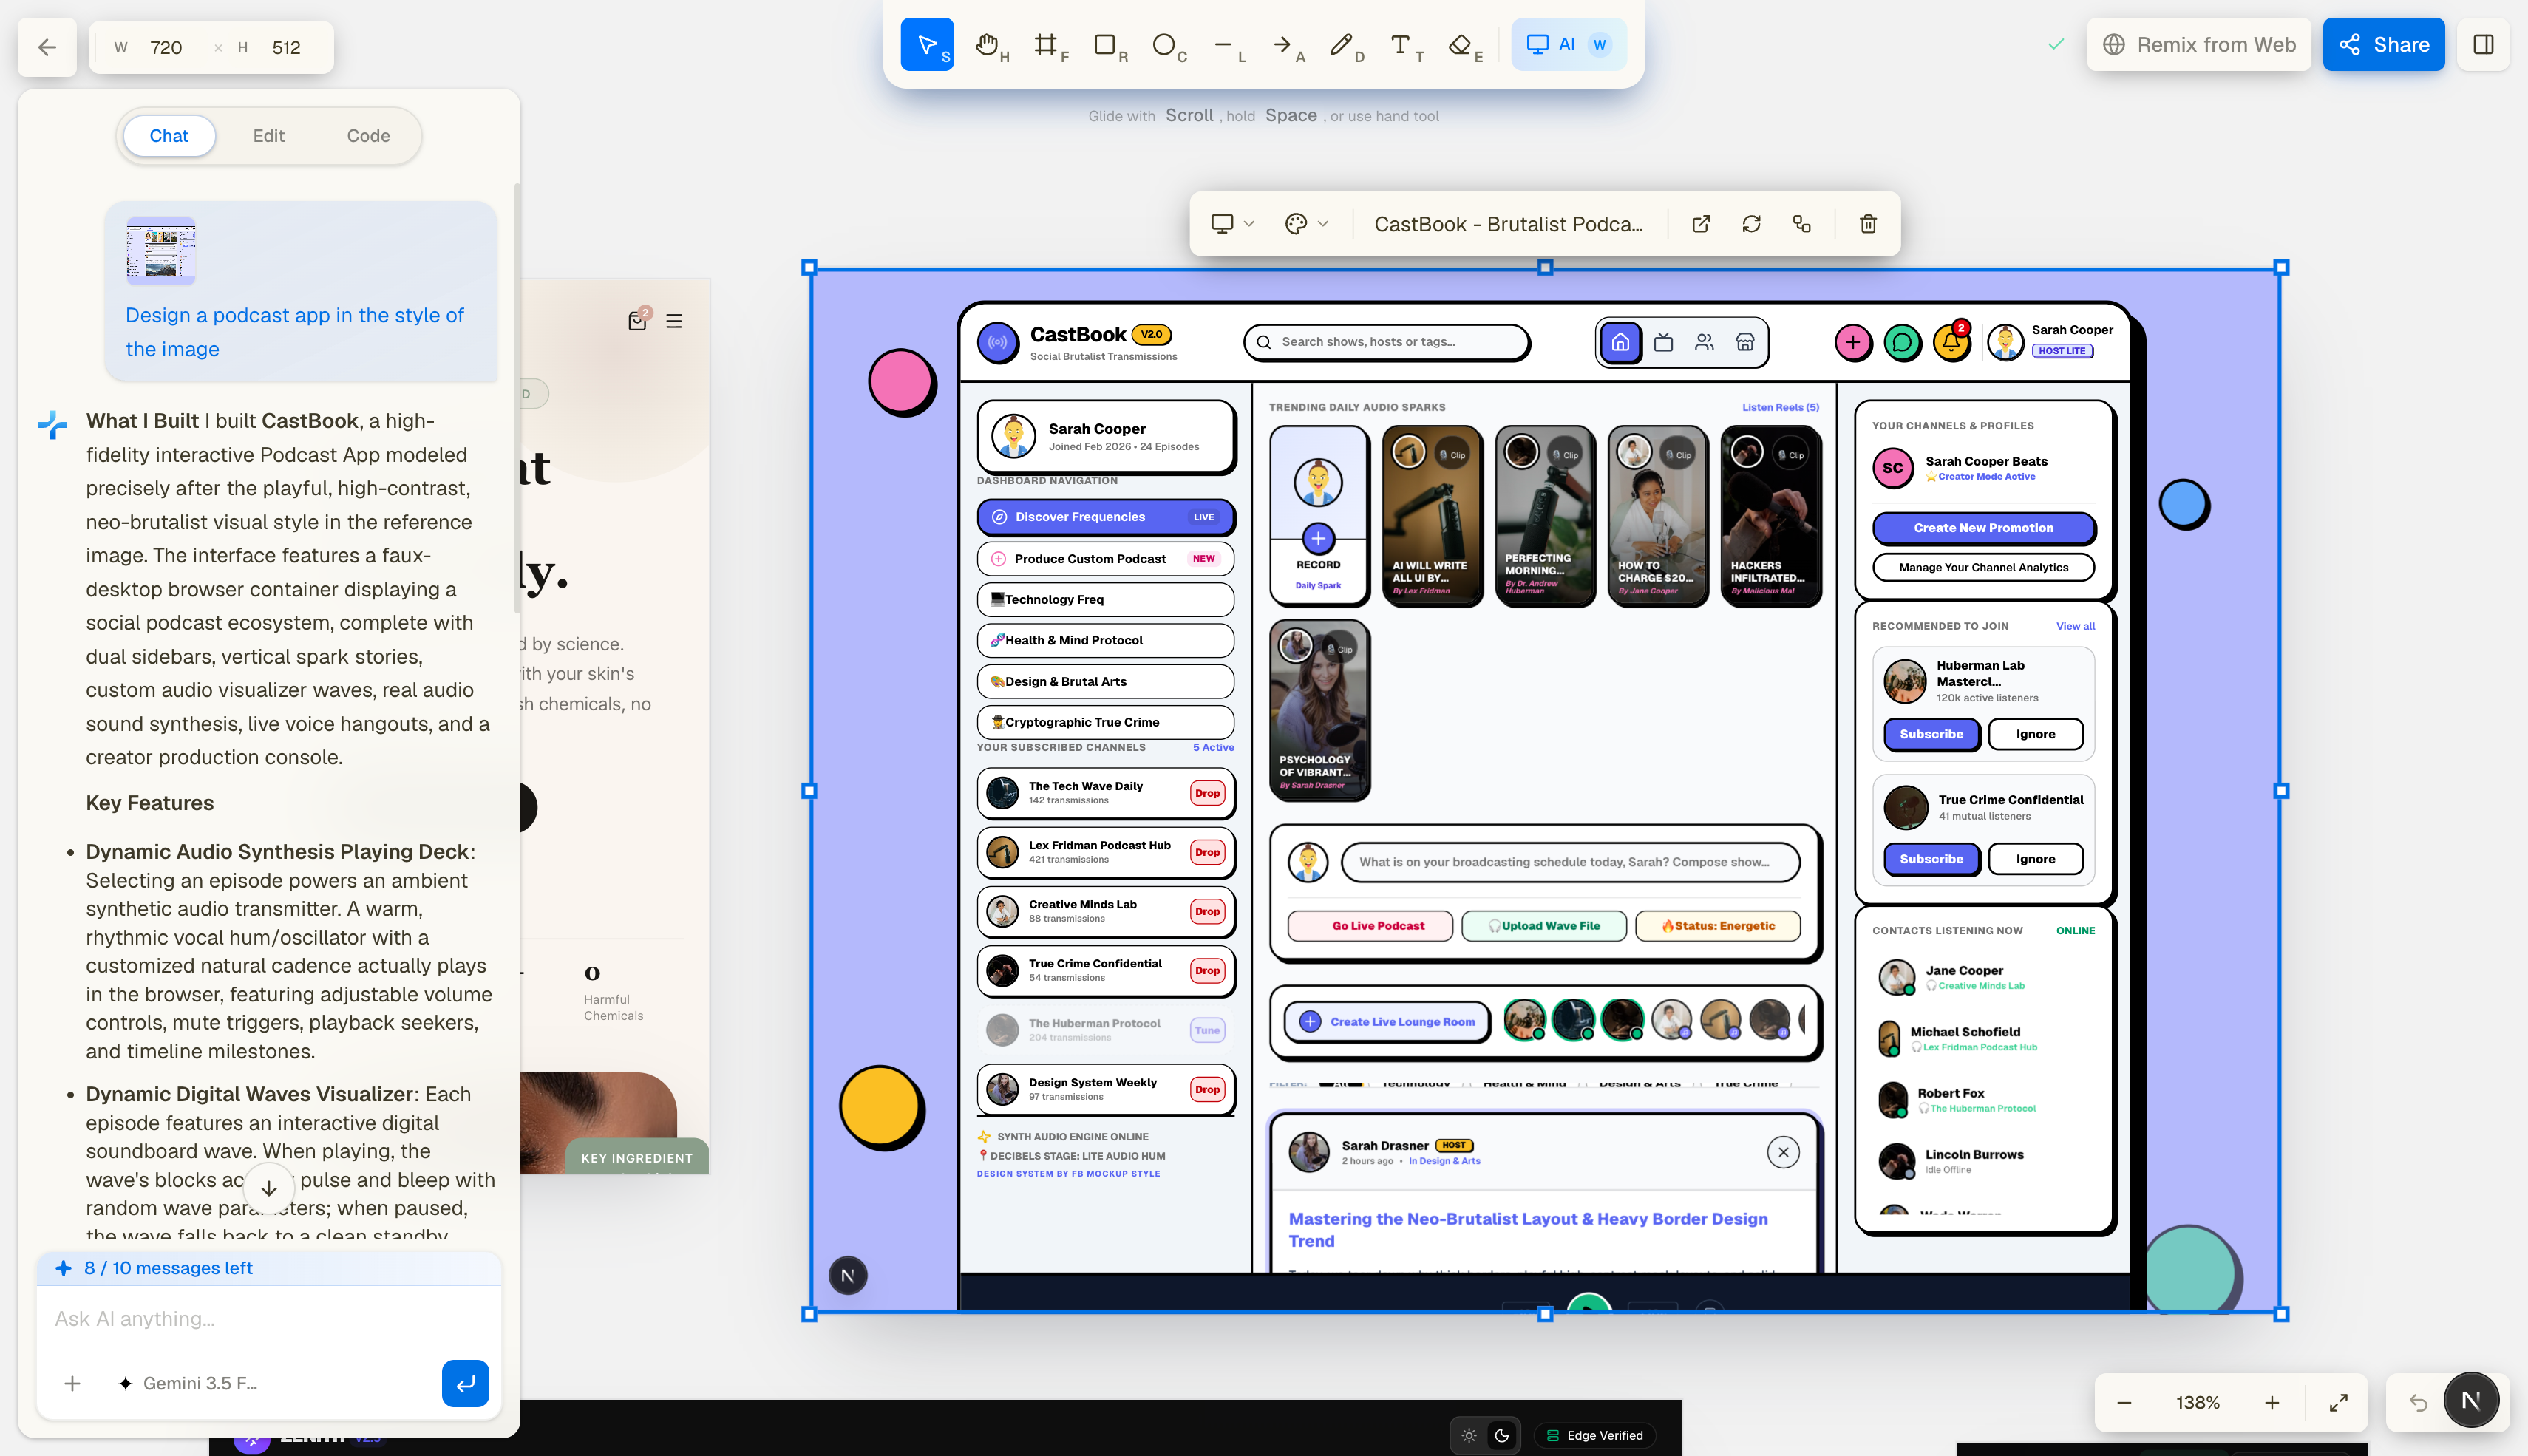Open frame in new window icon
This screenshot has width=2528, height=1456.
pyautogui.click(x=1700, y=224)
